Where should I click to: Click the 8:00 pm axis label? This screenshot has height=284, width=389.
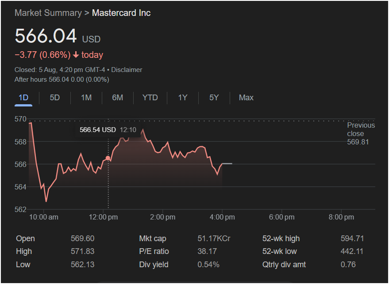tap(341, 217)
